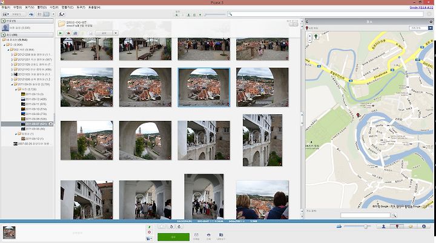Collapse the Folders section in the sidebar

click(x=4, y=34)
